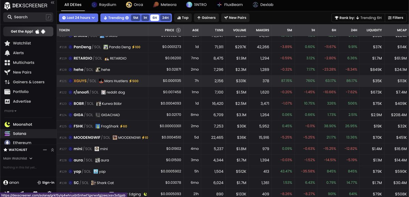This screenshot has width=409, height=197.
Task: Sort by the LIQUIDITY column header
Action: click(374, 30)
